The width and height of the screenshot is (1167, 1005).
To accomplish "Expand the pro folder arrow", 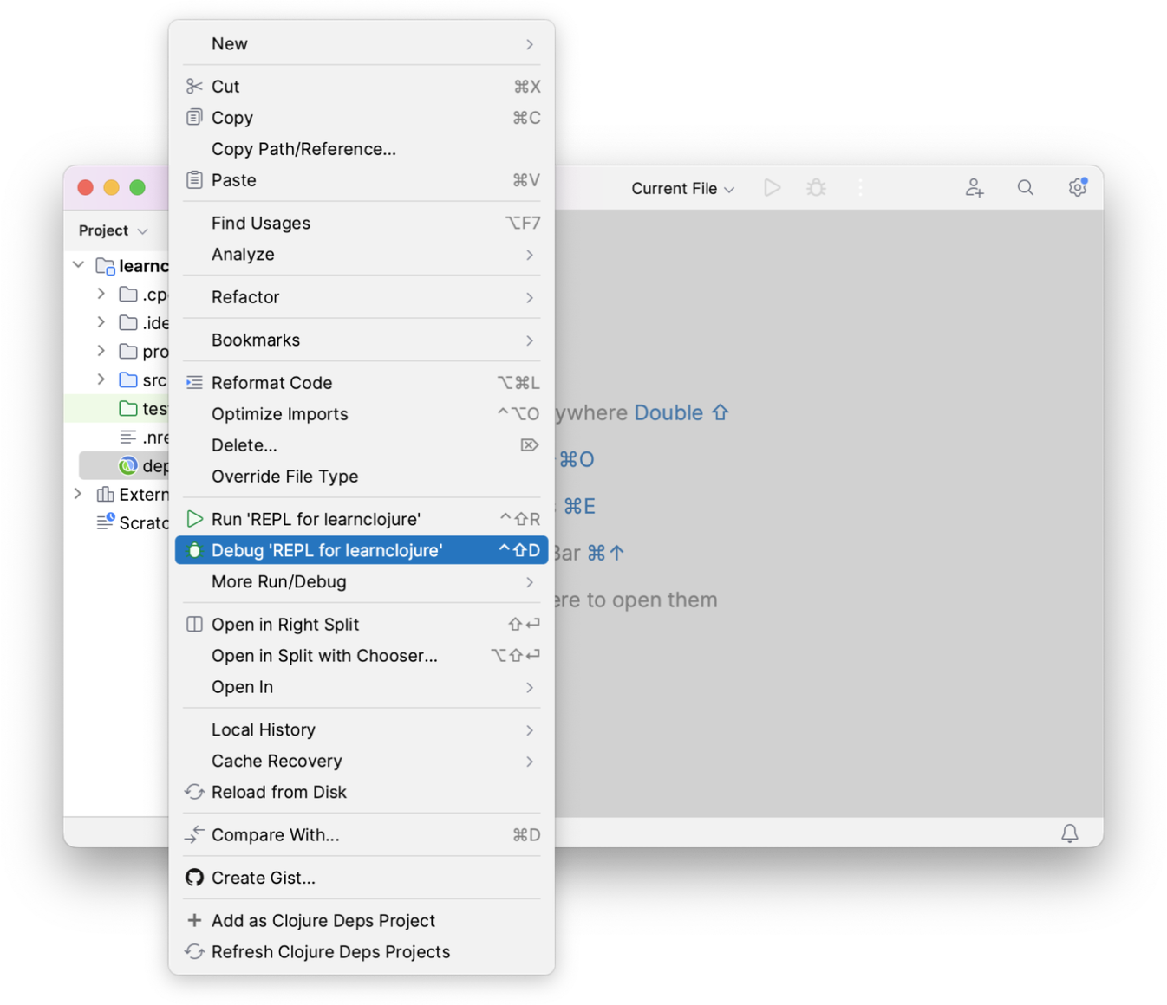I will tap(101, 351).
